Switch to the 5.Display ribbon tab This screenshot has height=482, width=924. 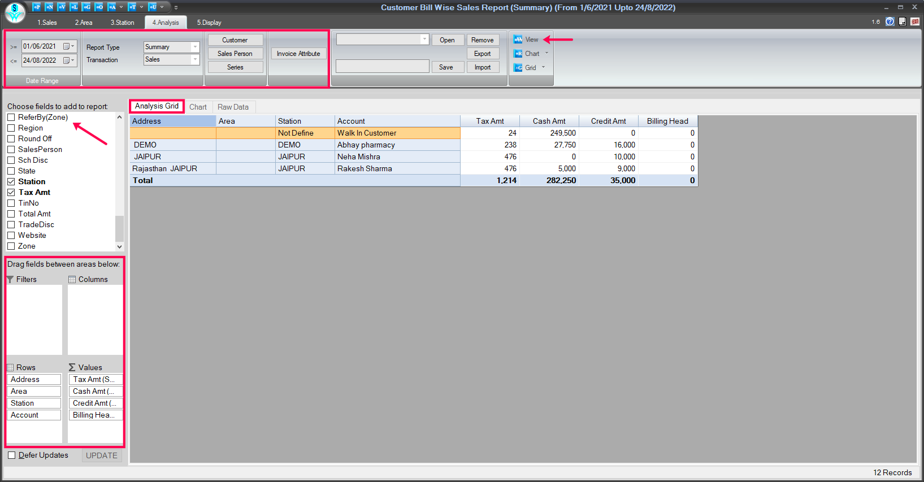tap(209, 23)
